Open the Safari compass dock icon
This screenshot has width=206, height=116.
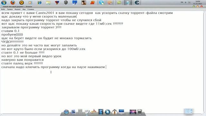coord(66,112)
